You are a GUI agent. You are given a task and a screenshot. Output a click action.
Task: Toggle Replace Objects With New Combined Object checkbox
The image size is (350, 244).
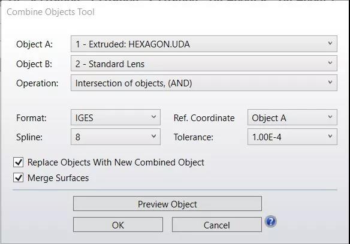[19, 162]
